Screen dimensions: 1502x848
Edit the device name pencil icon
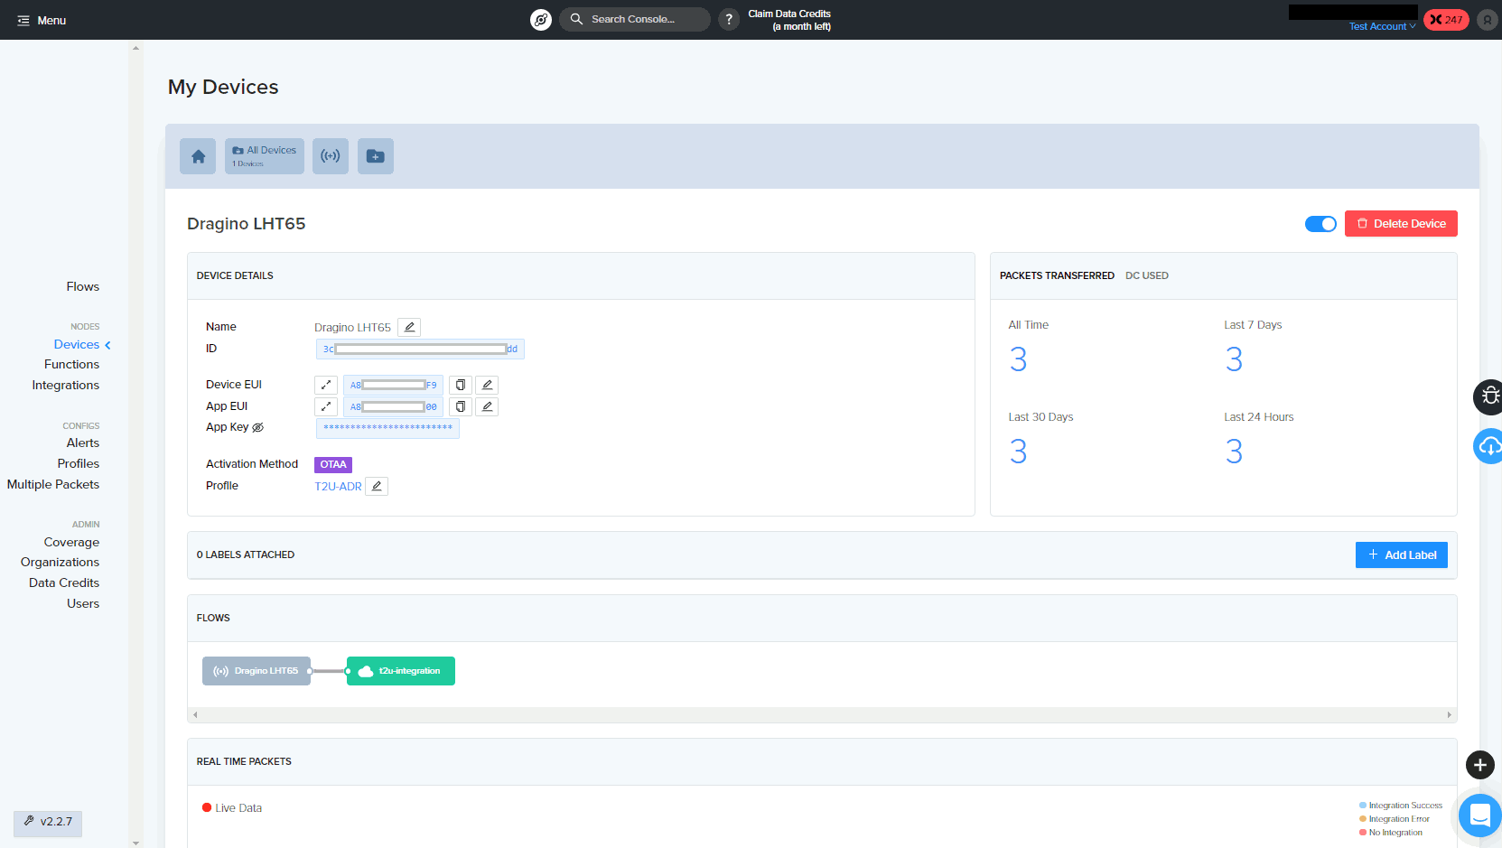[x=409, y=327]
